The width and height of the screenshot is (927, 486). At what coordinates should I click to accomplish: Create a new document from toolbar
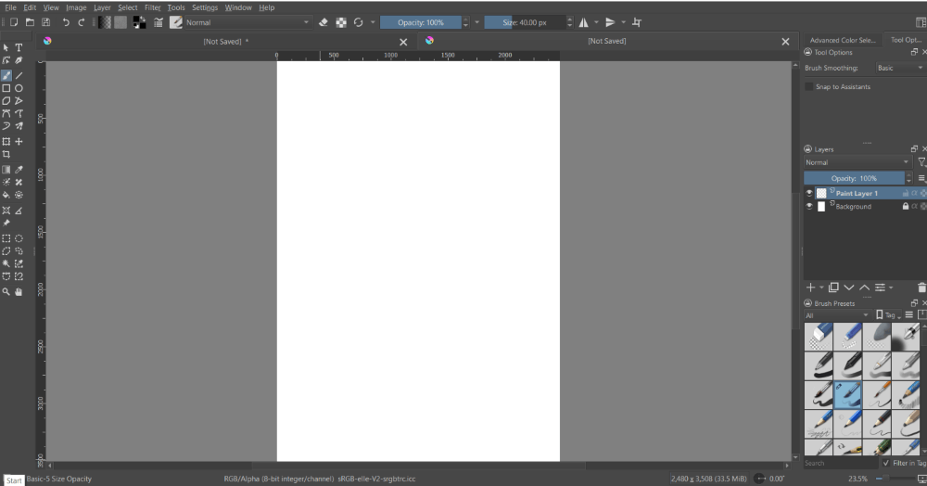(14, 22)
